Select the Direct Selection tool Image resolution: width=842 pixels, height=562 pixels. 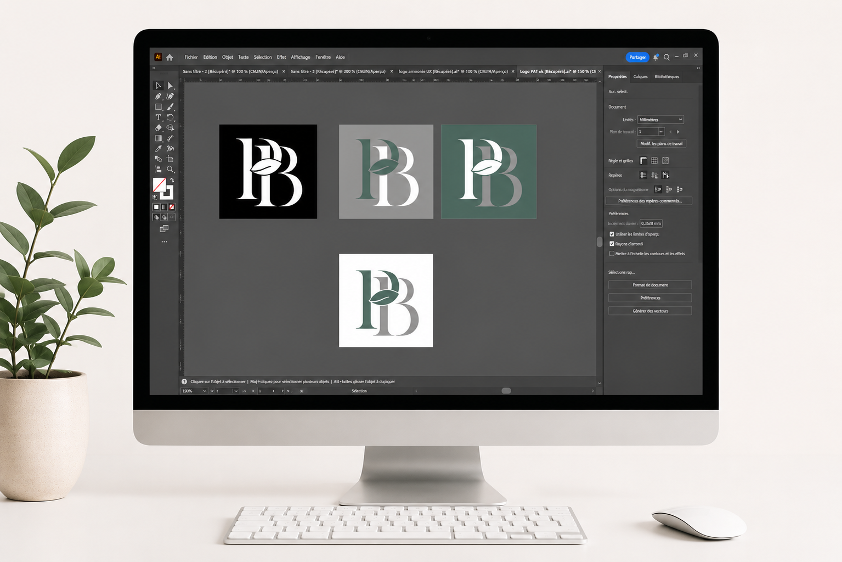(x=171, y=86)
